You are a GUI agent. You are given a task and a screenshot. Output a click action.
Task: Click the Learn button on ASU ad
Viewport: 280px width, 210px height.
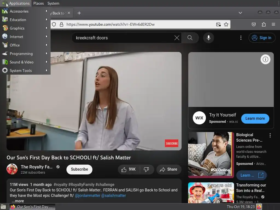point(252,175)
